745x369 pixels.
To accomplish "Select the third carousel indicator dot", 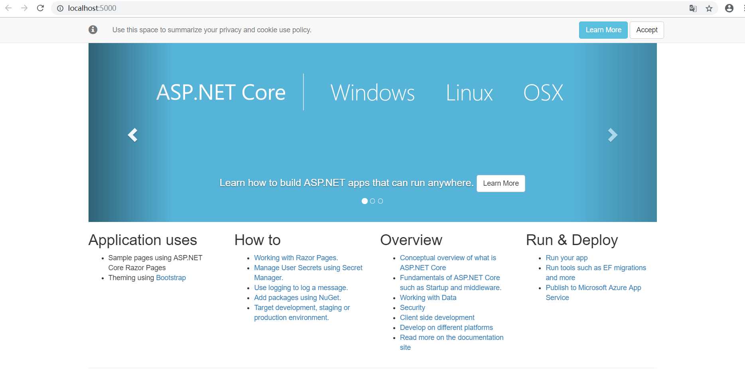I will click(380, 201).
